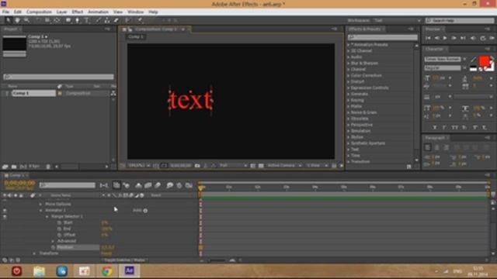Open Composition Mini-Flowchart in timeline
This screenshot has height=279, width=497.
103,185
